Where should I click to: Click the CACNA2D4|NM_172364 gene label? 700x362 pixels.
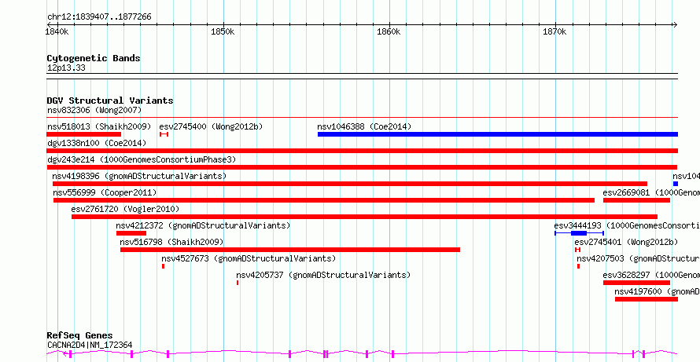90,345
